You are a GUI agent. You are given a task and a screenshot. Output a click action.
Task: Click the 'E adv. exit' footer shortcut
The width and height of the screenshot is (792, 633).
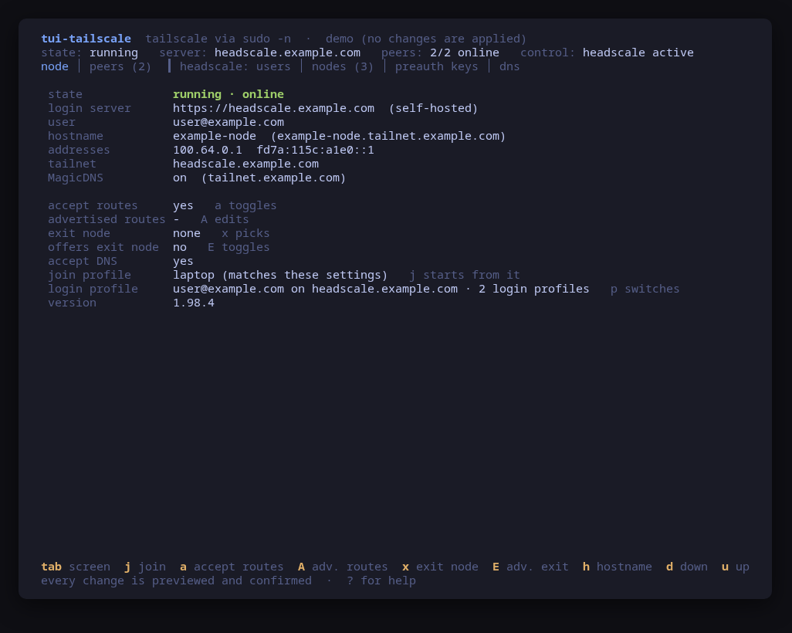click(530, 567)
